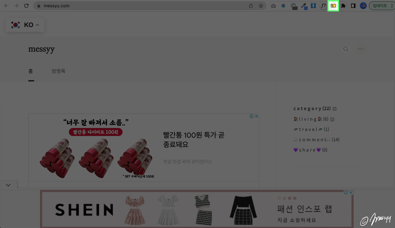Reload the messyy.com page
395x228 pixels.
(26, 6)
